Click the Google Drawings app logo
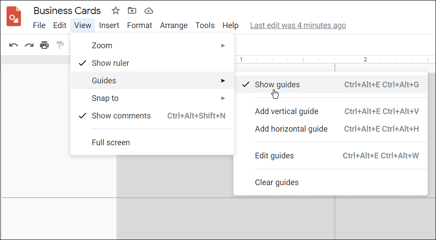Screen dimensions: 436x240 coord(14,16)
